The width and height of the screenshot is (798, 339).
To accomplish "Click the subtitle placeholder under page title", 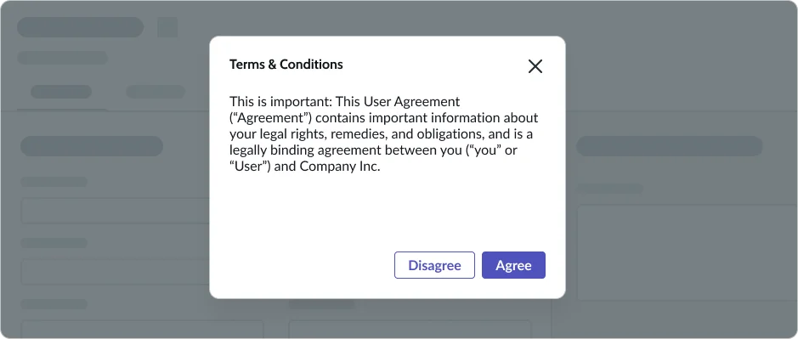I will pos(63,58).
